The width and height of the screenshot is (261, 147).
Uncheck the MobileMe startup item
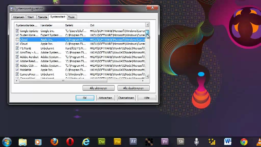[x=17, y=70]
